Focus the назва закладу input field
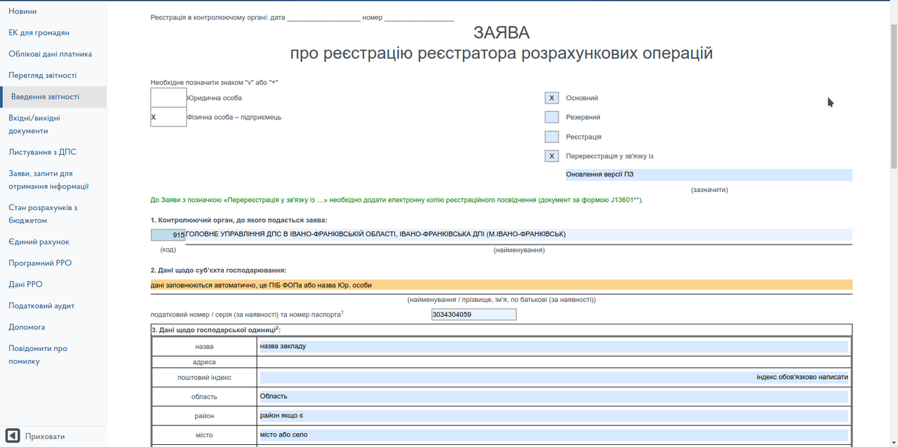Screen dimensions: 898x447 [x=553, y=346]
